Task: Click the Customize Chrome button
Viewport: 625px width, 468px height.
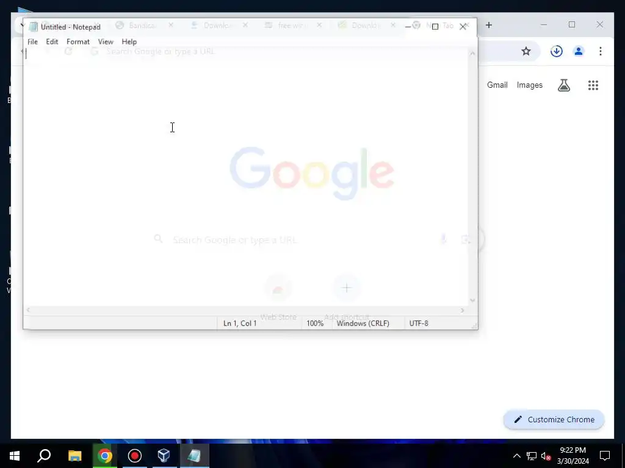Action: click(x=554, y=419)
